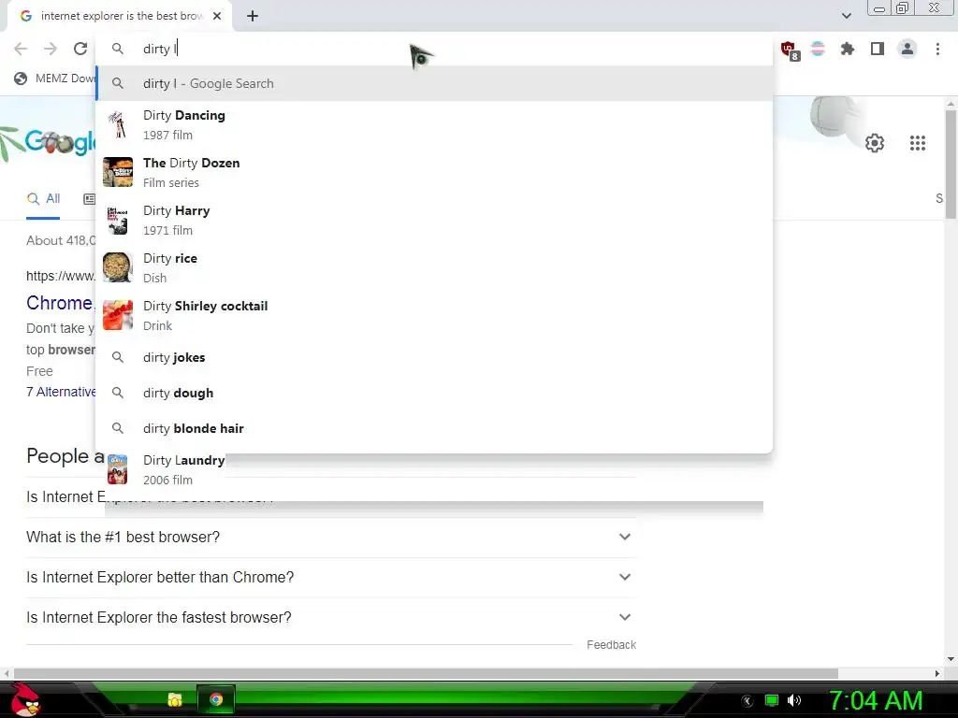Open the uBlock Origin extension icon
Viewport: 958px width, 718px height.
[x=790, y=50]
